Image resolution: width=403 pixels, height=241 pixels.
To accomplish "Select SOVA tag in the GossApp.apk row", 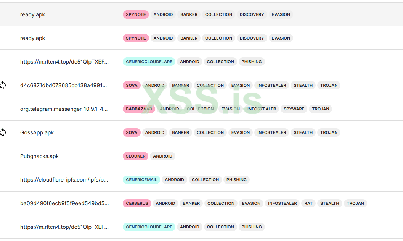I will pos(132,132).
